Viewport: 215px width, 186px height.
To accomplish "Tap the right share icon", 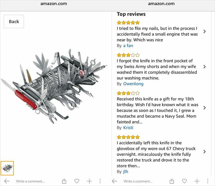I will [172, 181].
